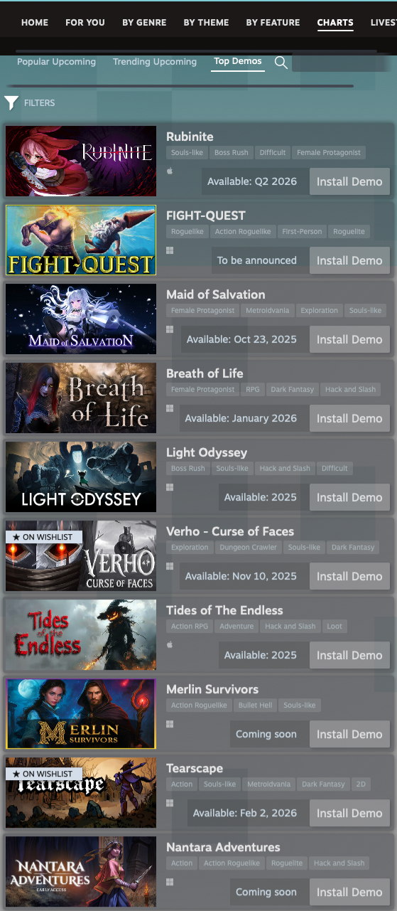Install the Tearscape demo

tap(349, 813)
